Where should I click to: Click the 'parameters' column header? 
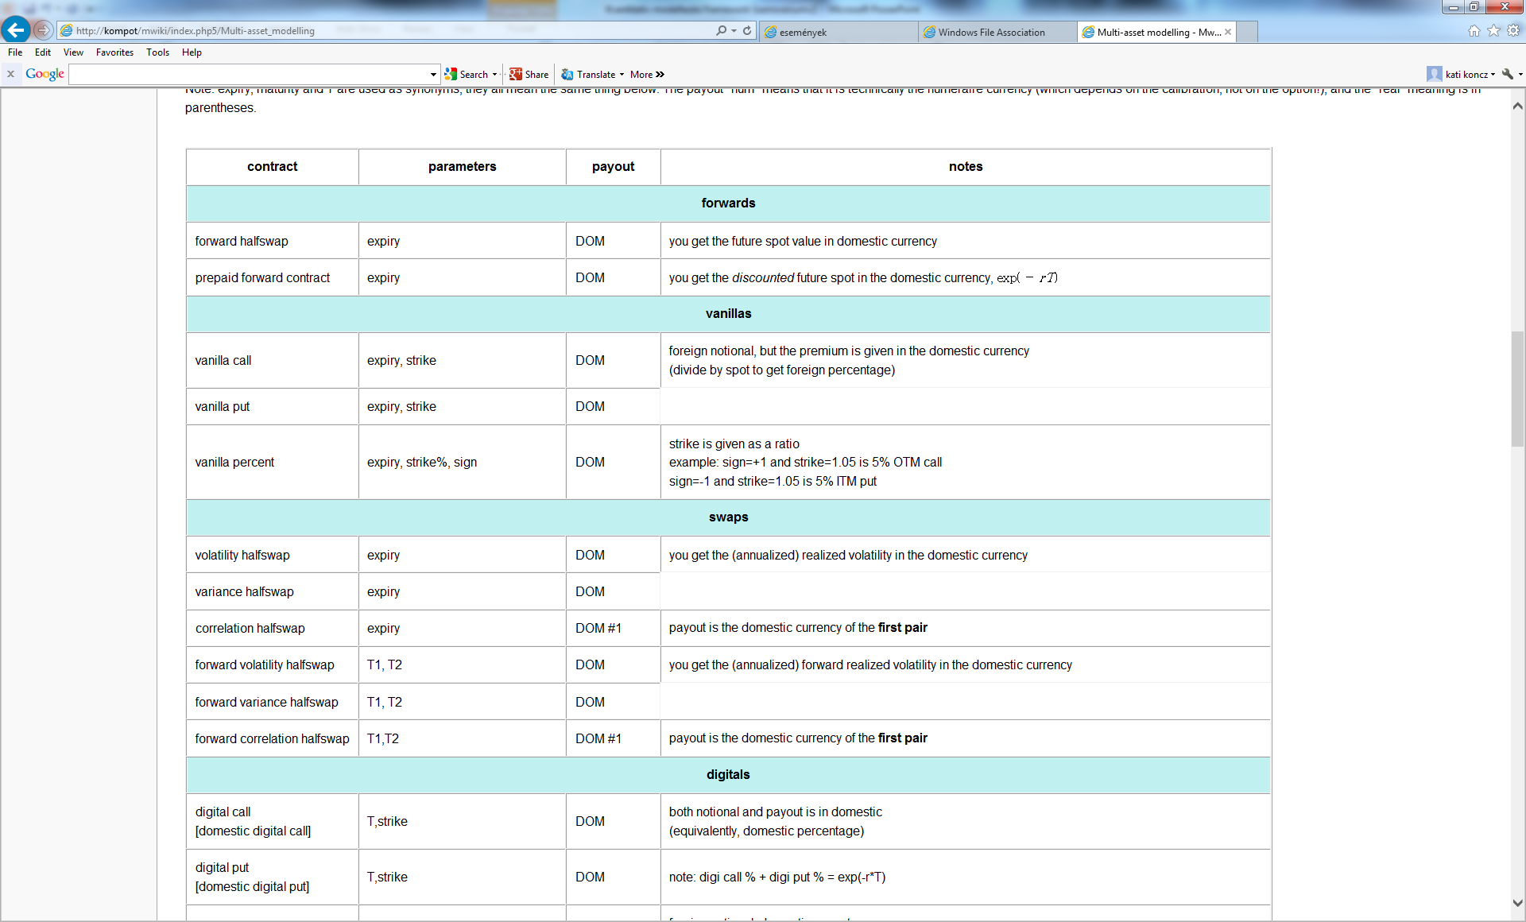pyautogui.click(x=462, y=167)
